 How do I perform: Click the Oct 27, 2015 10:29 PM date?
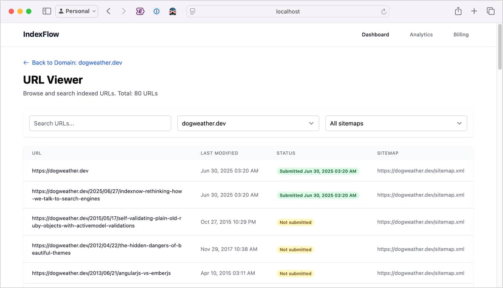228,222
